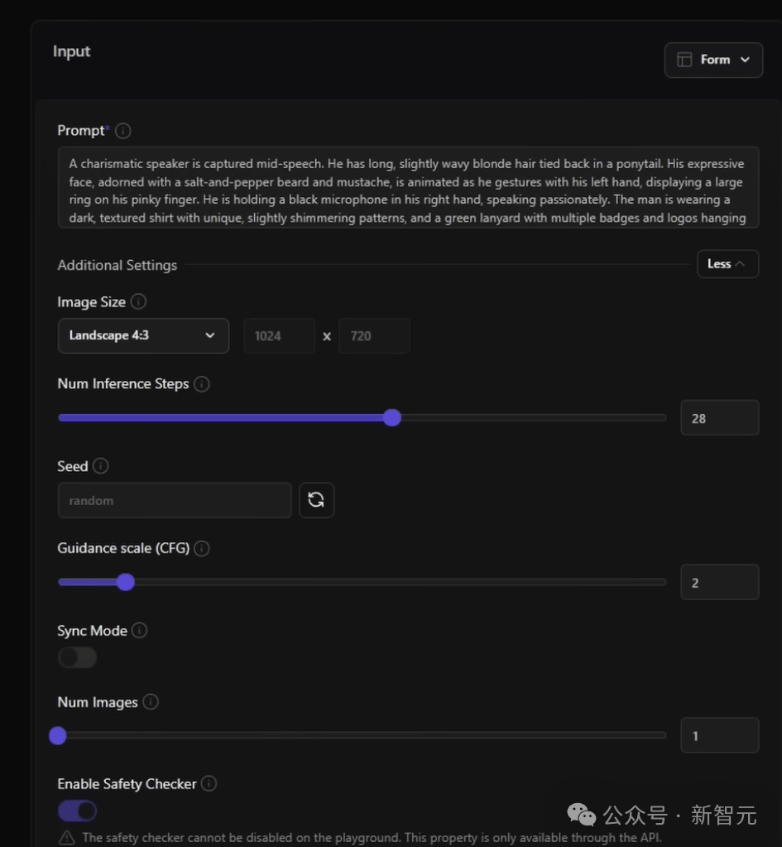Click the inference steps value box showing 28
Screen dimensions: 782x847
[719, 418]
